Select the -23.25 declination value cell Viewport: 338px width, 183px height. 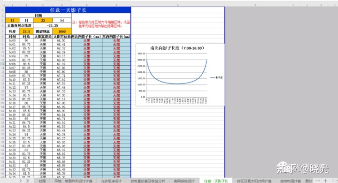coord(53,25)
